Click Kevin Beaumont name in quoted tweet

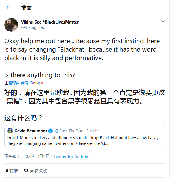coord(31,131)
